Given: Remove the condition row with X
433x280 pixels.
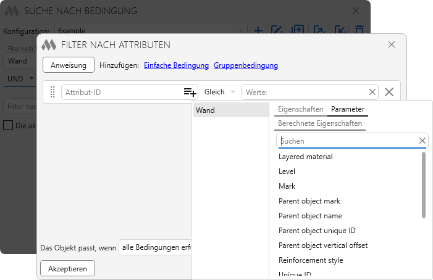Looking at the screenshot, I should point(389,92).
